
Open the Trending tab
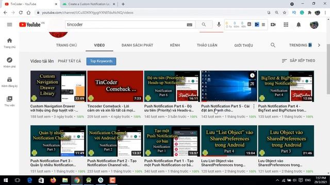pyautogui.click(x=300, y=45)
